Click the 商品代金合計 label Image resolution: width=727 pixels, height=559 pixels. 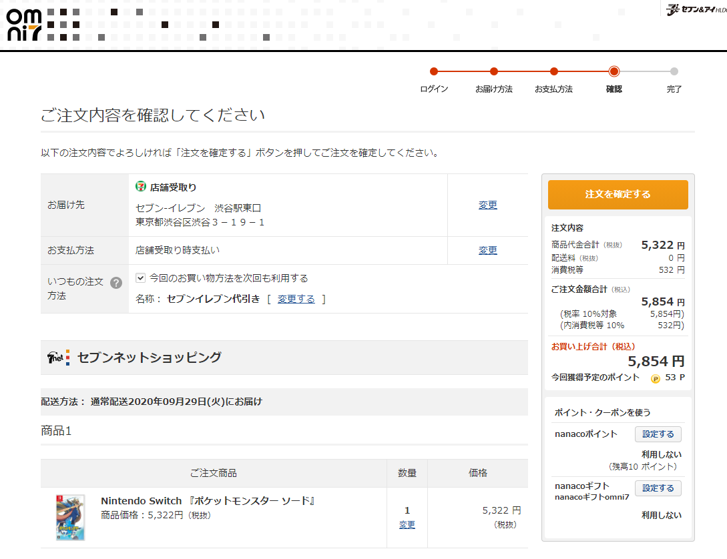(x=575, y=245)
